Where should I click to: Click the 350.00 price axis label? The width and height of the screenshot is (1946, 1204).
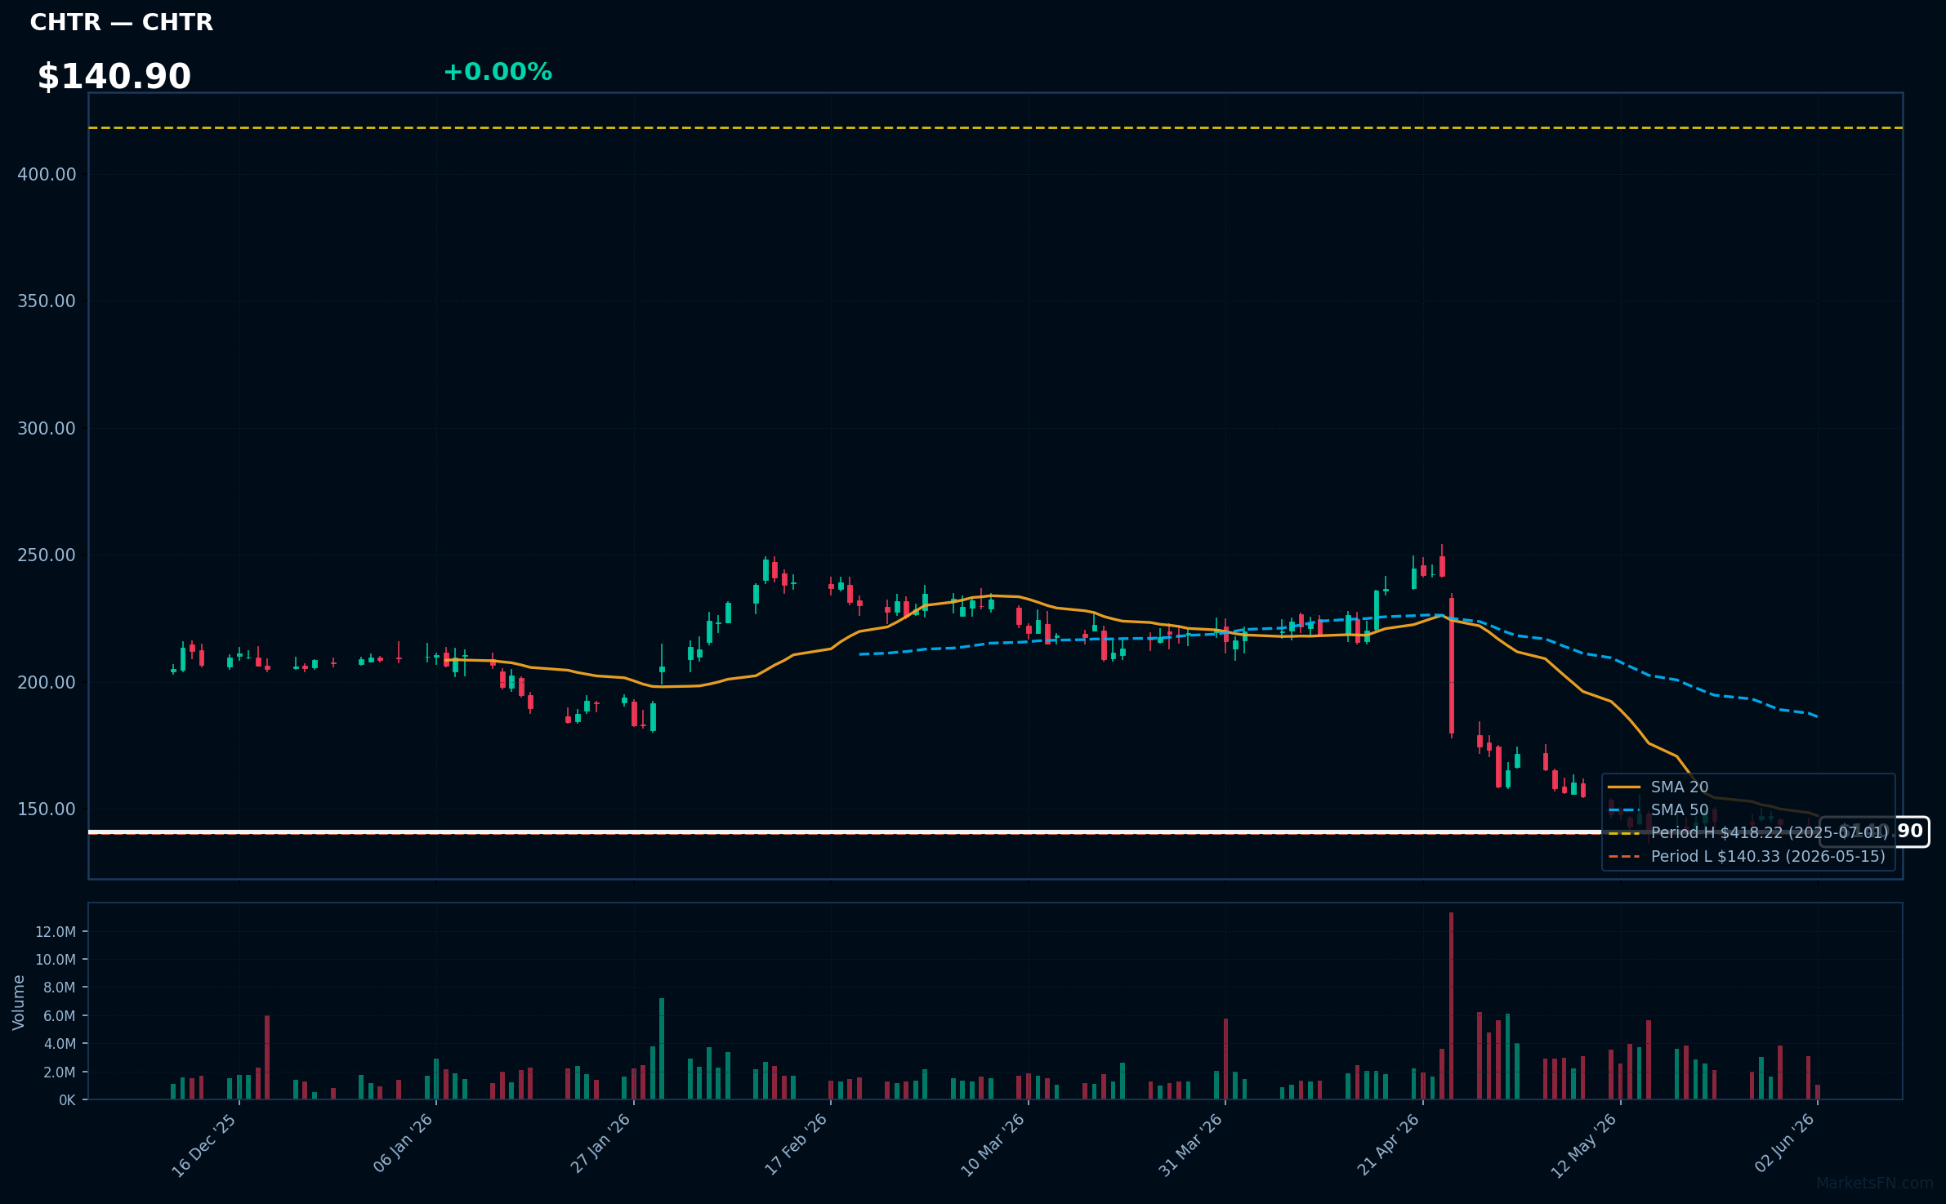coord(47,301)
